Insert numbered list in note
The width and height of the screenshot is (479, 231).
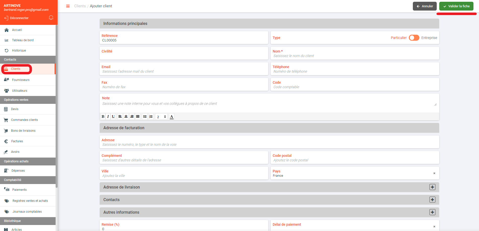pos(151,116)
